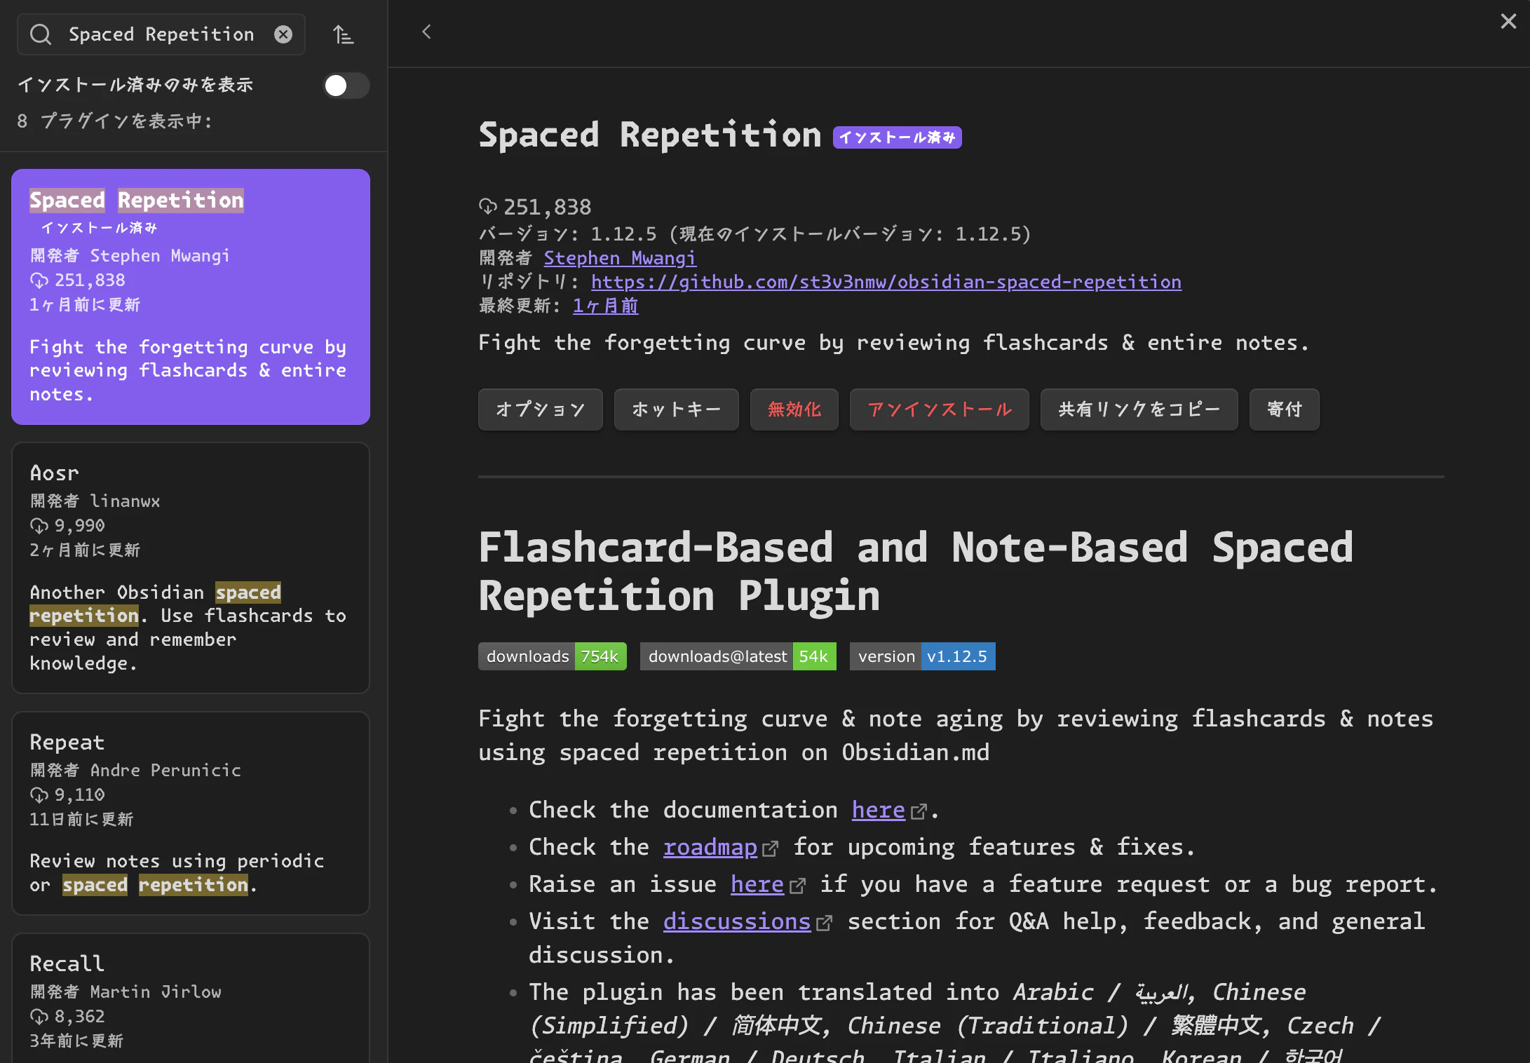This screenshot has height=1063, width=1530.
Task: Open the plugin sort order menu
Action: (343, 34)
